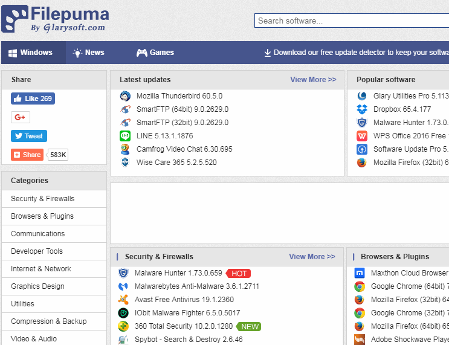Click the Spybot Search & Destroy icon

(123, 340)
